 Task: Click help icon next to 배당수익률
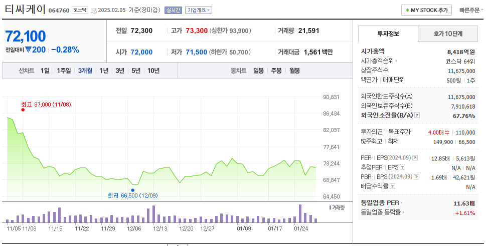[x=392, y=186]
